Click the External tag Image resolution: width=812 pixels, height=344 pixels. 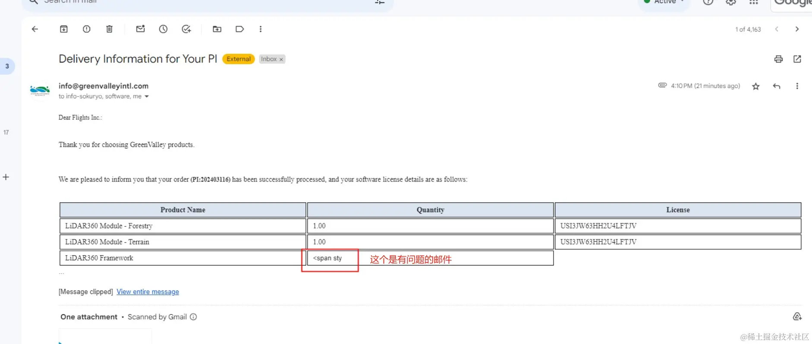point(239,59)
